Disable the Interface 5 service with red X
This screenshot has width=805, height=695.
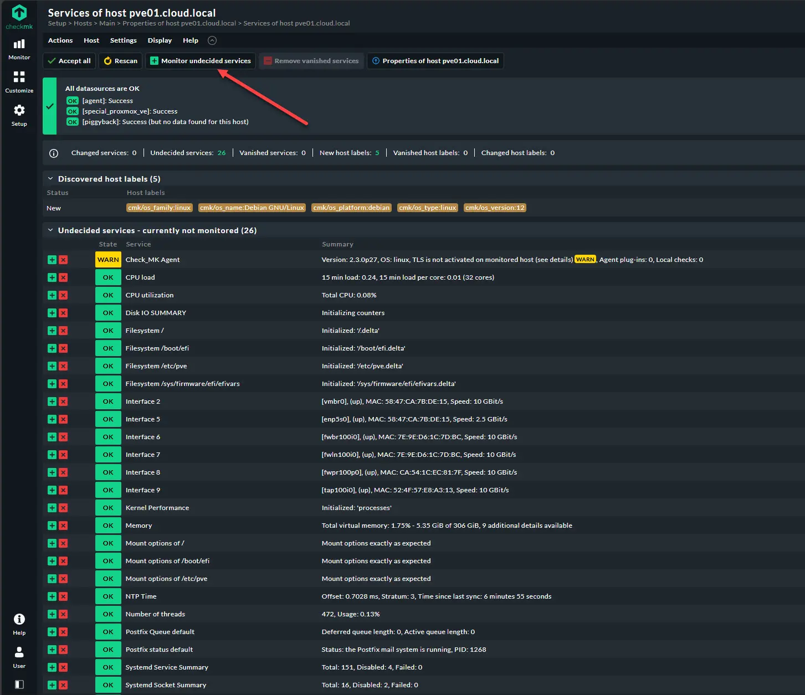click(63, 419)
